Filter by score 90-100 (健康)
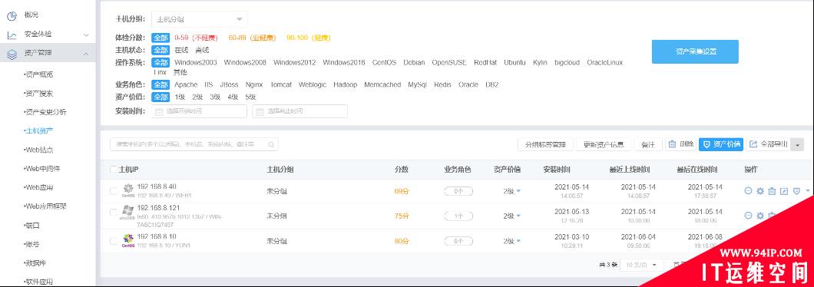The width and height of the screenshot is (814, 287). point(309,38)
